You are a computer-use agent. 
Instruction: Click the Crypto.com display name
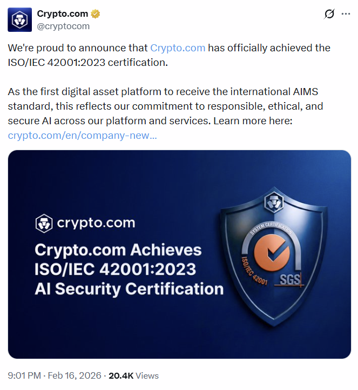pyautogui.click(x=62, y=14)
